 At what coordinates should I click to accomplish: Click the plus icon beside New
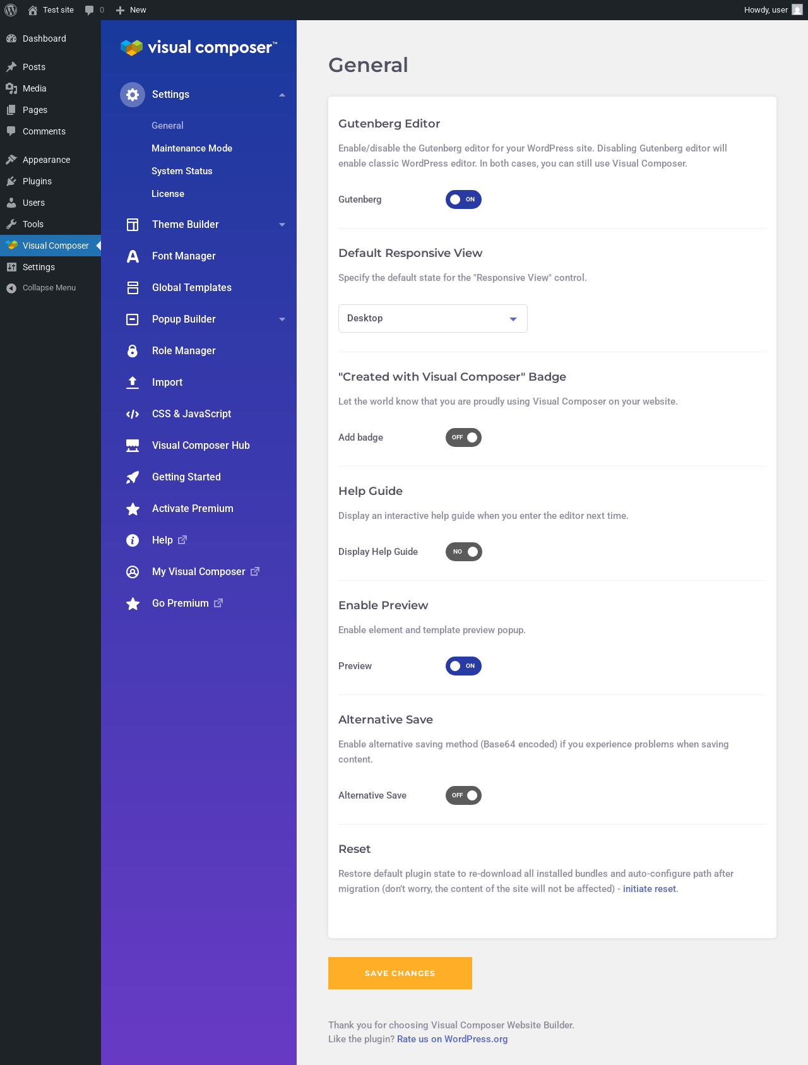point(120,10)
